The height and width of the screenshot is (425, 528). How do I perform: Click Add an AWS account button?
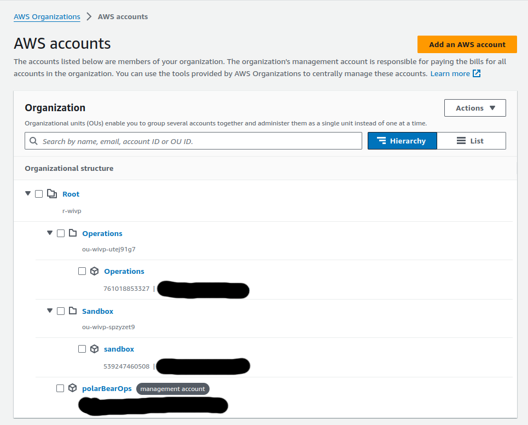pos(467,44)
